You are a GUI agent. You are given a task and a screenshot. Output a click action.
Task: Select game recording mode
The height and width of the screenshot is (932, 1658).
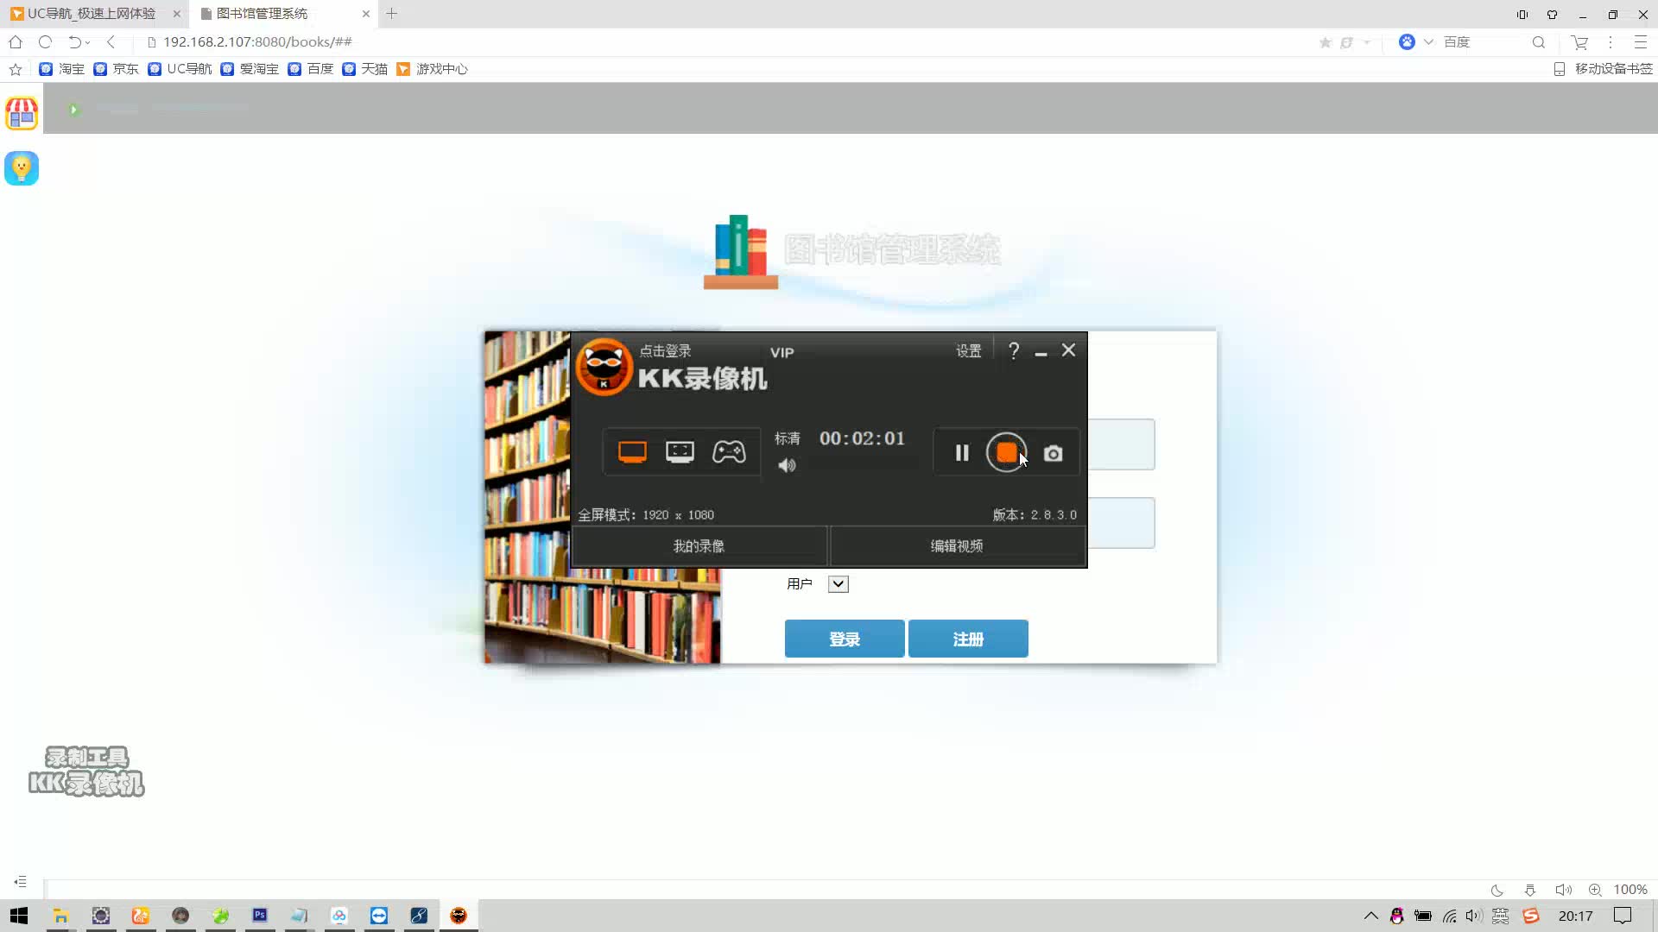tap(730, 451)
